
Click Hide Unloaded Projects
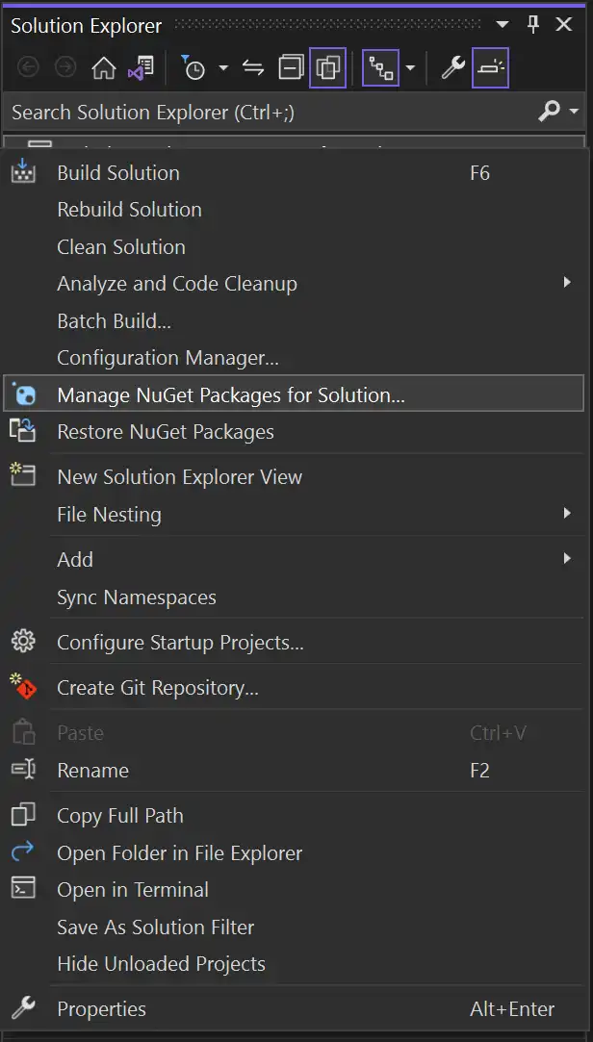click(163, 963)
